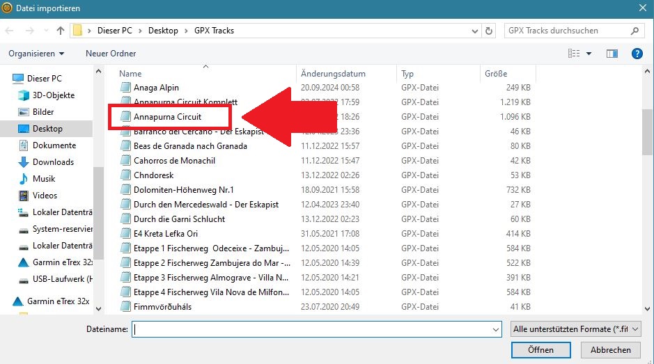The image size is (654, 364).
Task: Sort files by Typ column
Action: tap(407, 73)
